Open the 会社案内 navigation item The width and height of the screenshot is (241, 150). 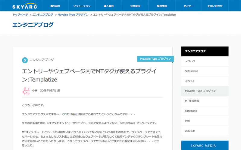coord(135,6)
